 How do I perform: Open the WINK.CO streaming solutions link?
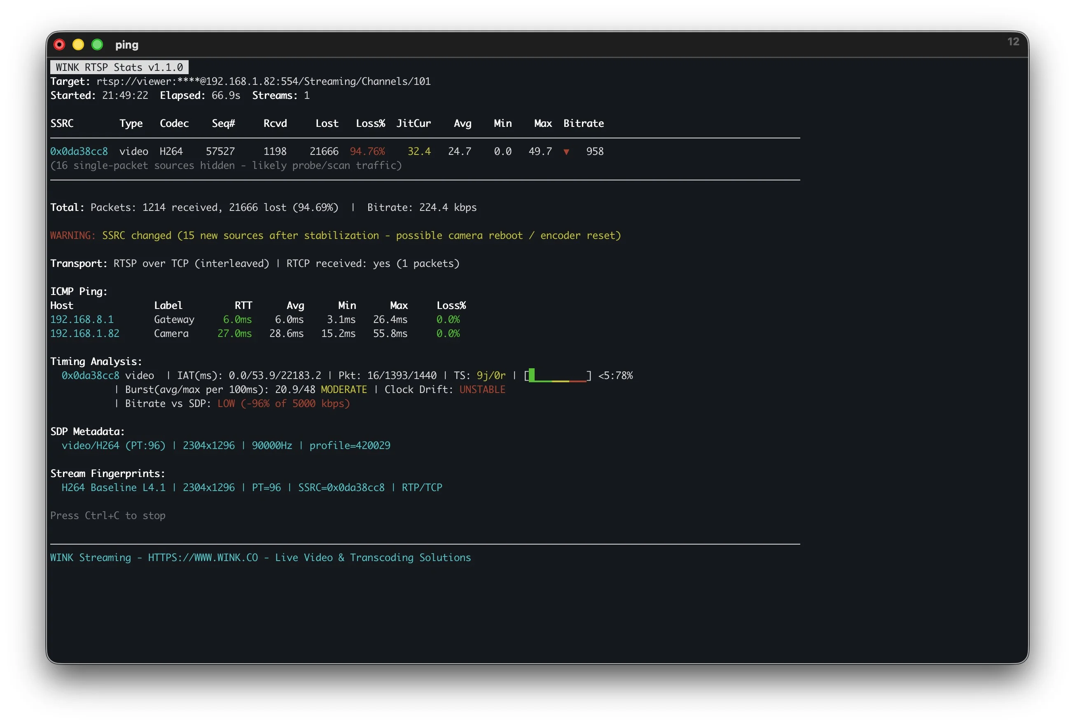[203, 557]
